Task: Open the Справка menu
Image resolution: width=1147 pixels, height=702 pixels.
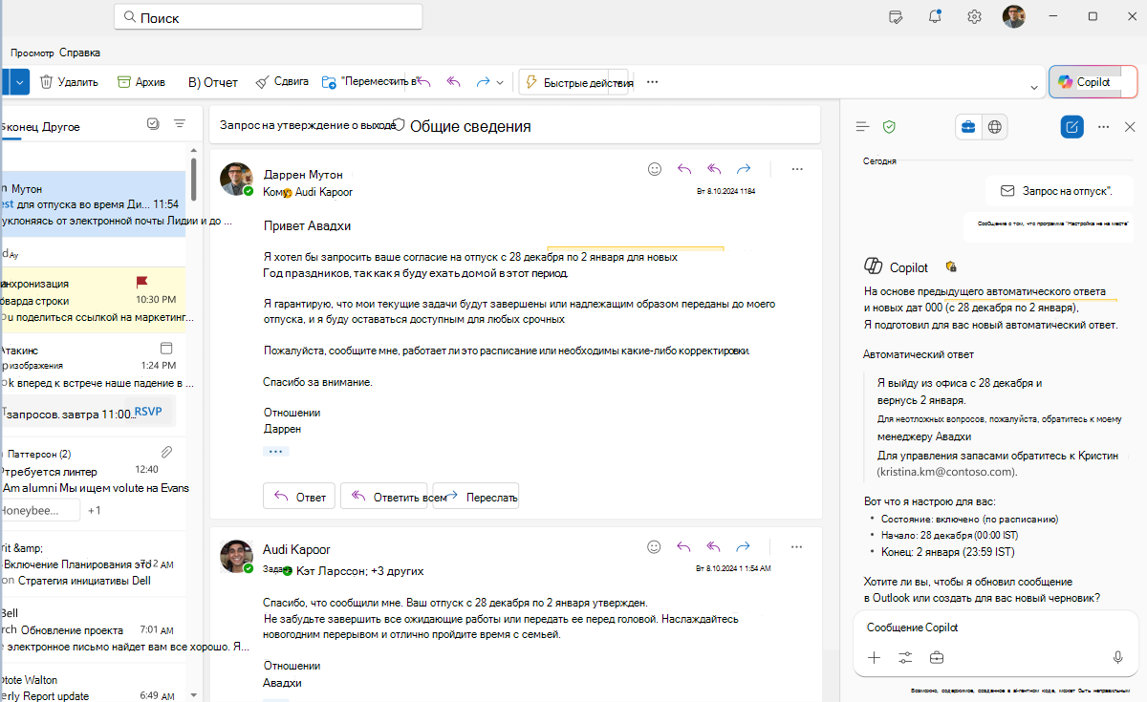Action: click(x=79, y=53)
